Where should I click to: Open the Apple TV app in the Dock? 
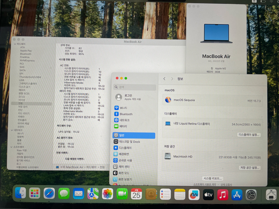click(x=208, y=195)
